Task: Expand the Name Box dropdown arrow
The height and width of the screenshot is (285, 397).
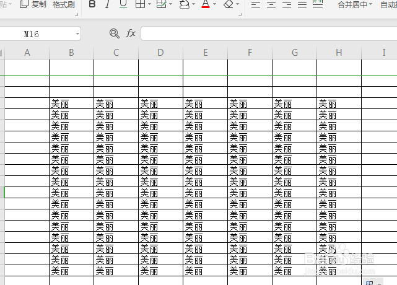Action: (x=77, y=33)
